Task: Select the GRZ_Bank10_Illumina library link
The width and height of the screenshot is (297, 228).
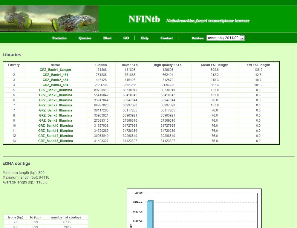Action: tap(55, 126)
